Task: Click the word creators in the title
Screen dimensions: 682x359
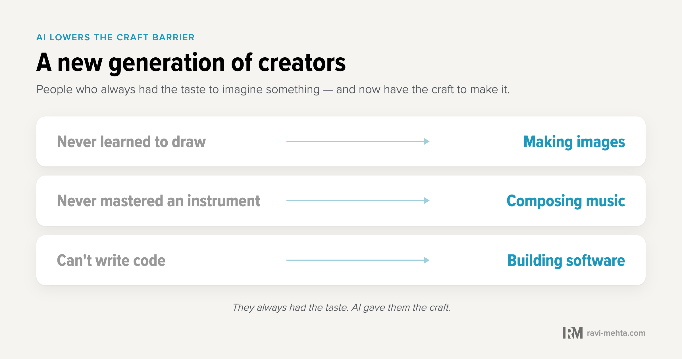Action: pyautogui.click(x=302, y=62)
